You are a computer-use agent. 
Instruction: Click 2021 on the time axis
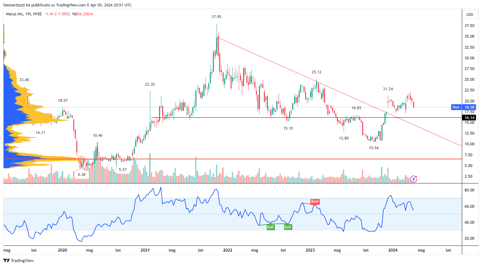click(x=145, y=250)
